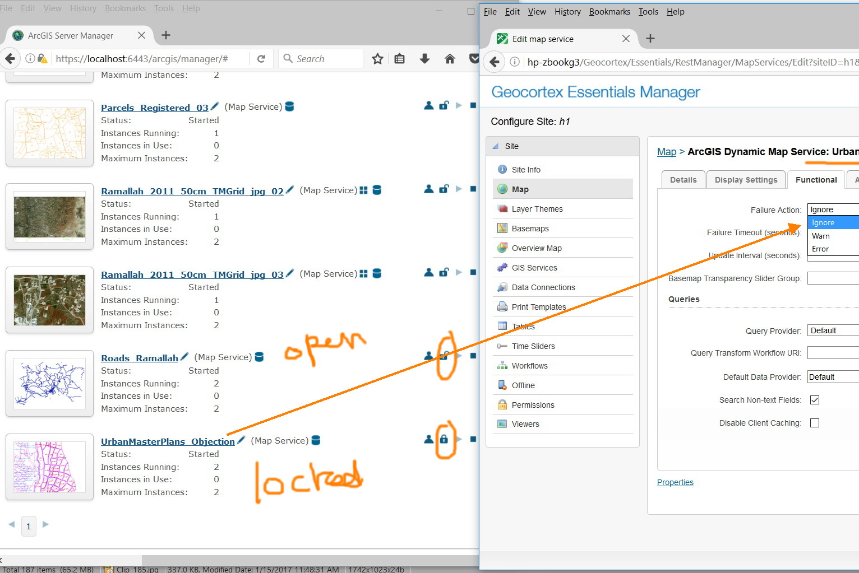Go to previous page of services
This screenshot has width=859, height=573.
pos(12,524)
